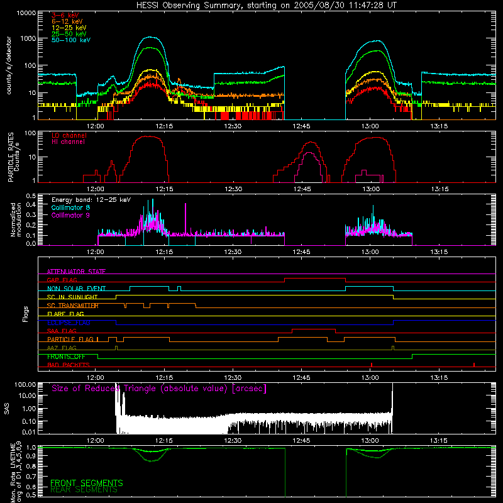Click the Mon. Rate LIVETIME axis label

(16, 472)
